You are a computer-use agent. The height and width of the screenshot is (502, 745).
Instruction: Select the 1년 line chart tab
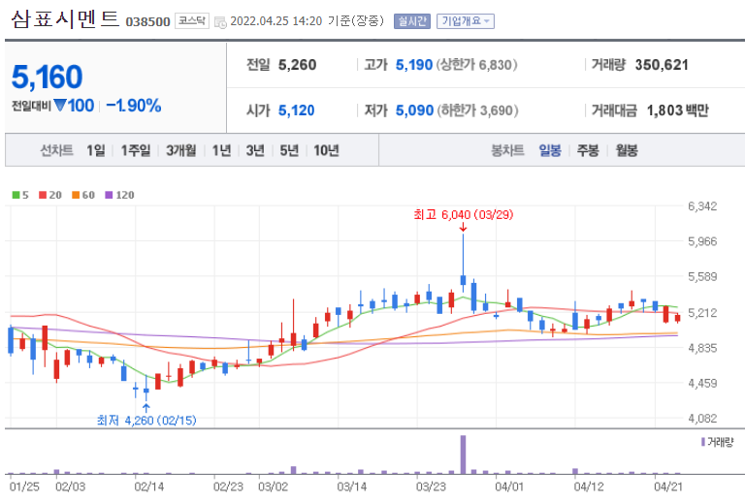pyautogui.click(x=221, y=150)
